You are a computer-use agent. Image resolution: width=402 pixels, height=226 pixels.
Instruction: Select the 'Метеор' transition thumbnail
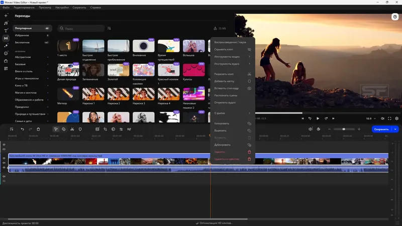68,94
